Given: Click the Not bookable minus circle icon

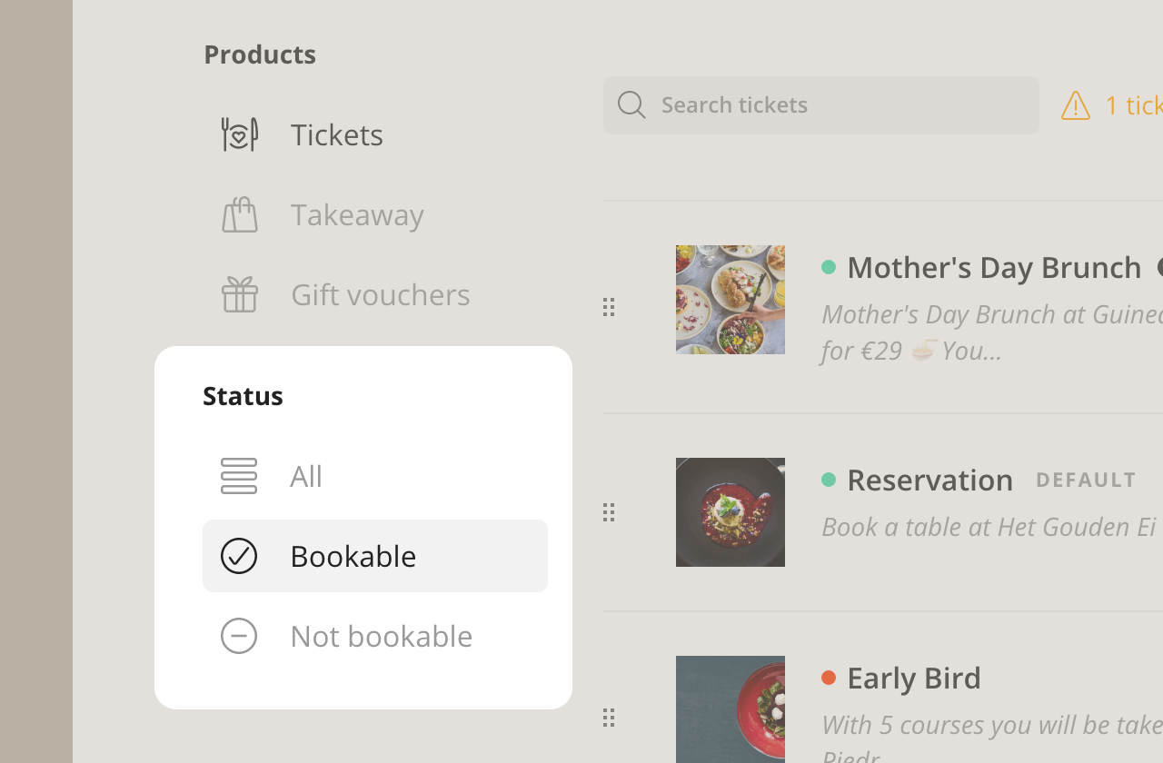Looking at the screenshot, I should 239,636.
